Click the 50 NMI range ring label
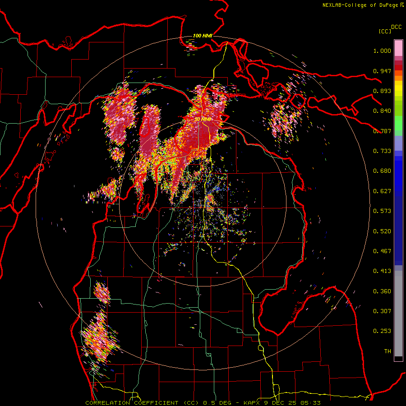The image size is (406, 406). coord(203,120)
